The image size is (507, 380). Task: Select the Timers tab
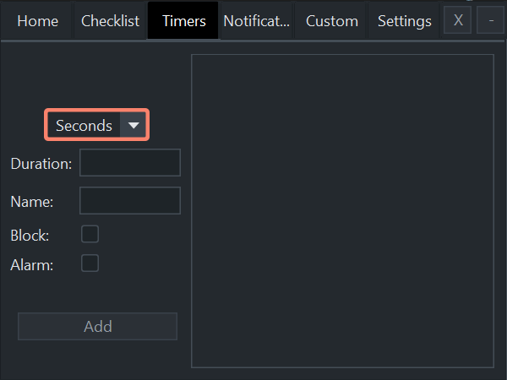(183, 20)
